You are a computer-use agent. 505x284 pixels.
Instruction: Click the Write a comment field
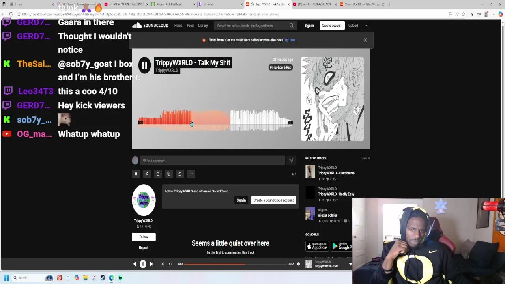[x=212, y=161]
